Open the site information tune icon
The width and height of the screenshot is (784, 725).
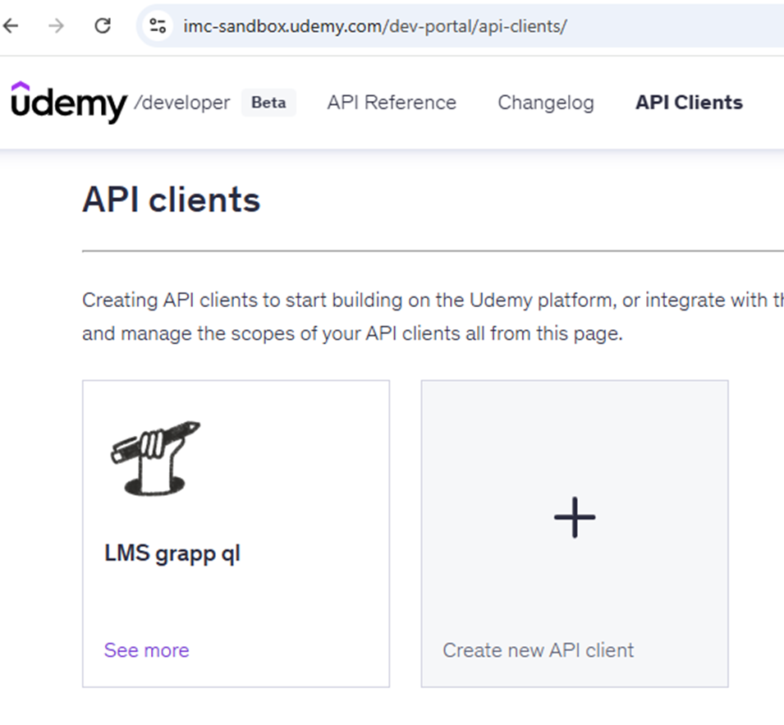pyautogui.click(x=158, y=25)
